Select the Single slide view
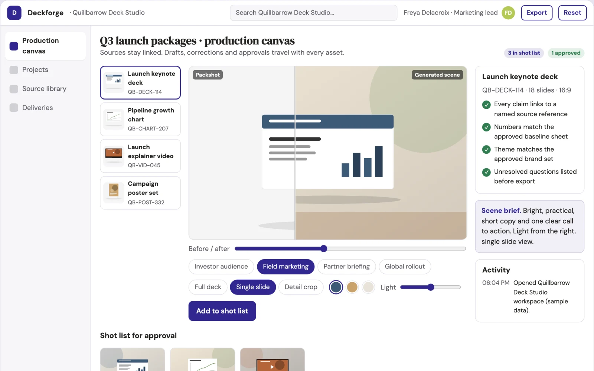The width and height of the screenshot is (594, 371). (x=253, y=287)
